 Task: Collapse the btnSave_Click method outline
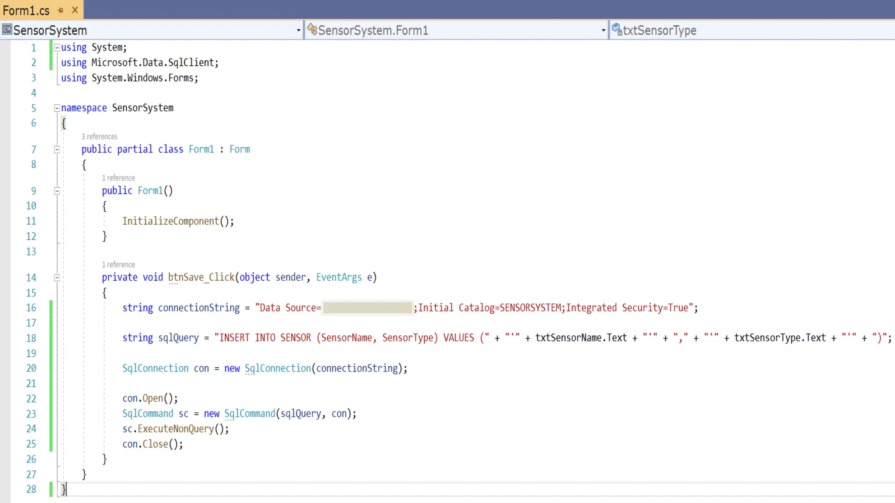pyautogui.click(x=57, y=278)
